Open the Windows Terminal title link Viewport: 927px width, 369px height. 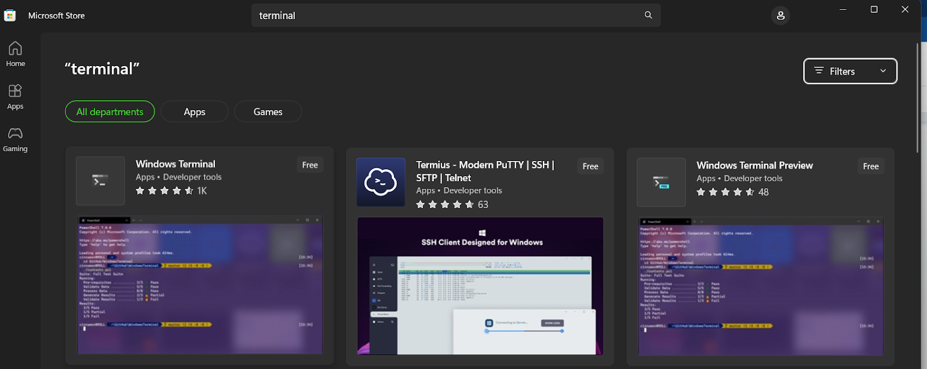click(176, 164)
